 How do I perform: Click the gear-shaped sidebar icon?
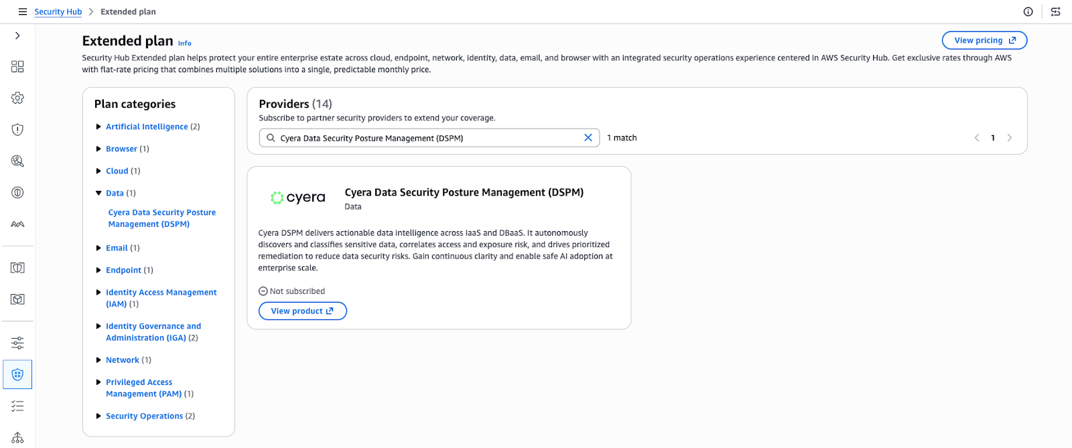17,98
